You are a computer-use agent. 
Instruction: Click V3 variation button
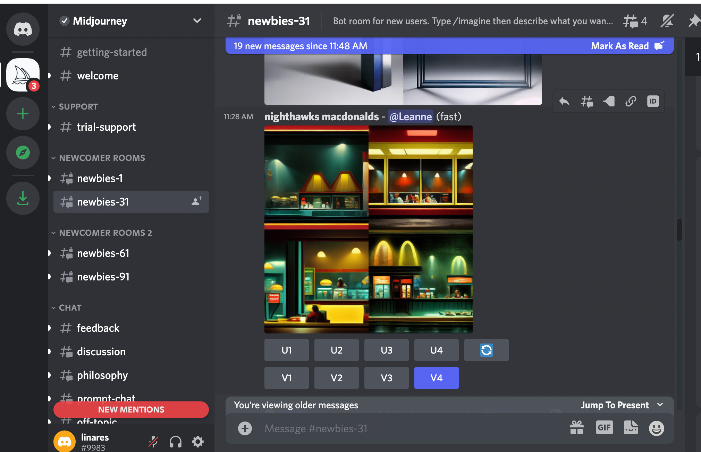[387, 378]
